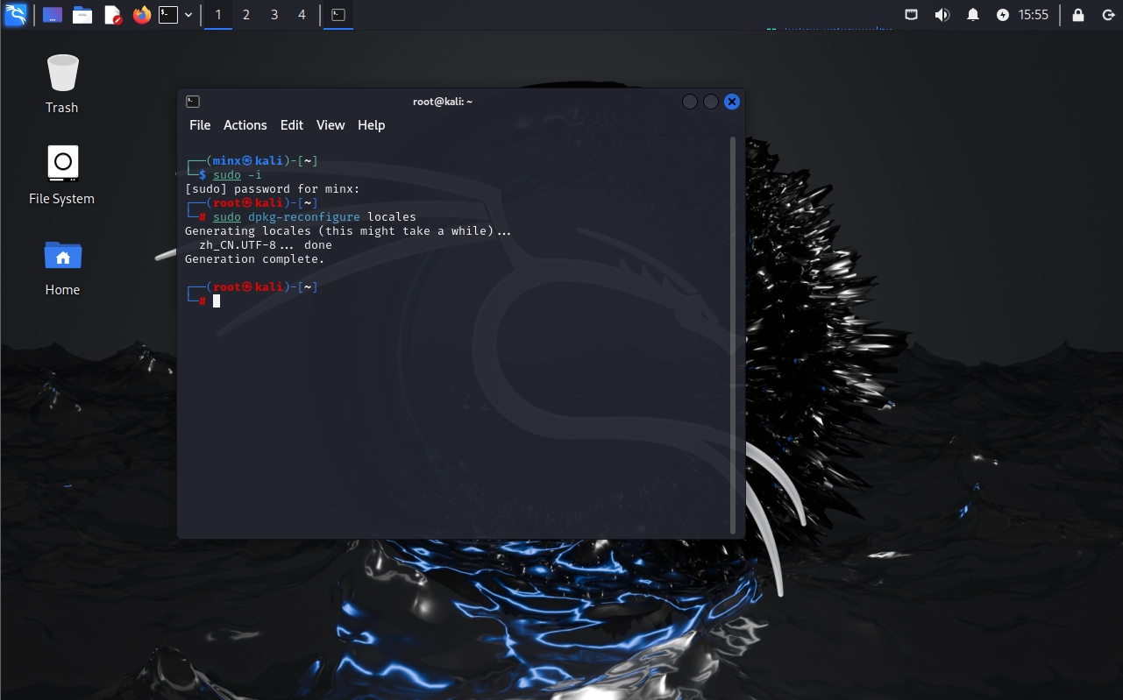
Task: Switch to workspace 2
Action: pos(246,15)
